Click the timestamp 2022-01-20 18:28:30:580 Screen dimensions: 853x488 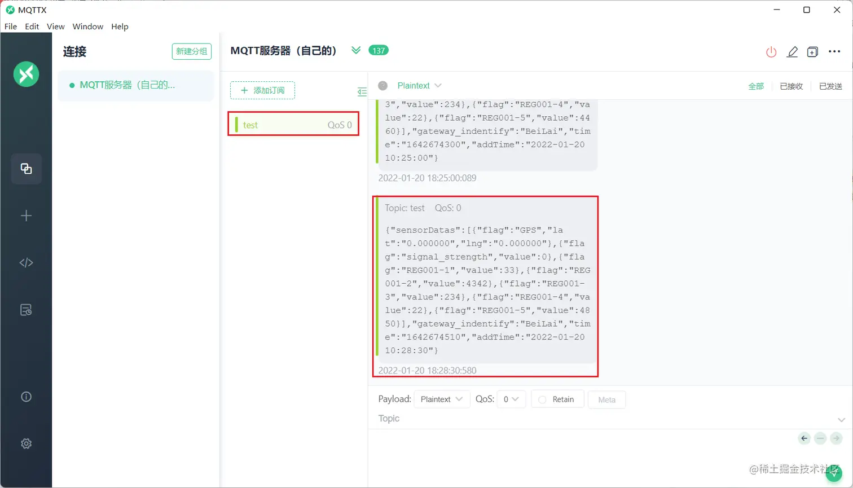[427, 371]
